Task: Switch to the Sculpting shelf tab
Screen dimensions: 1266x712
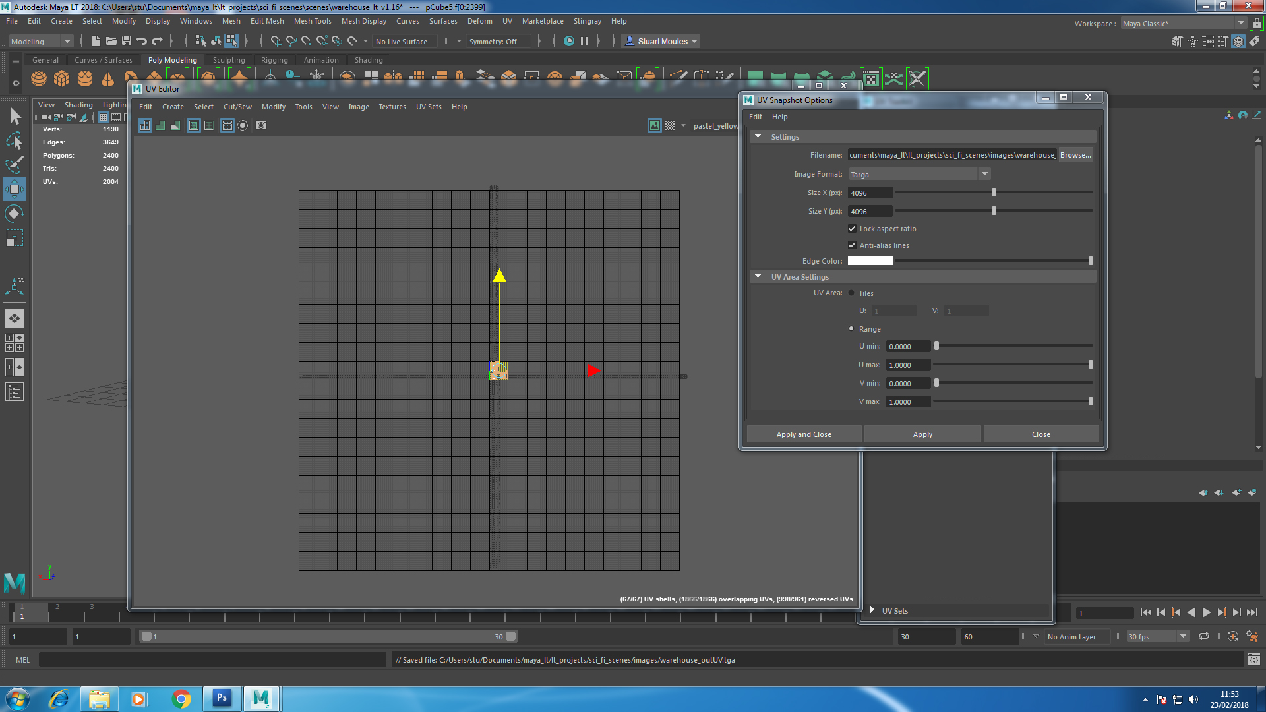Action: click(x=229, y=60)
